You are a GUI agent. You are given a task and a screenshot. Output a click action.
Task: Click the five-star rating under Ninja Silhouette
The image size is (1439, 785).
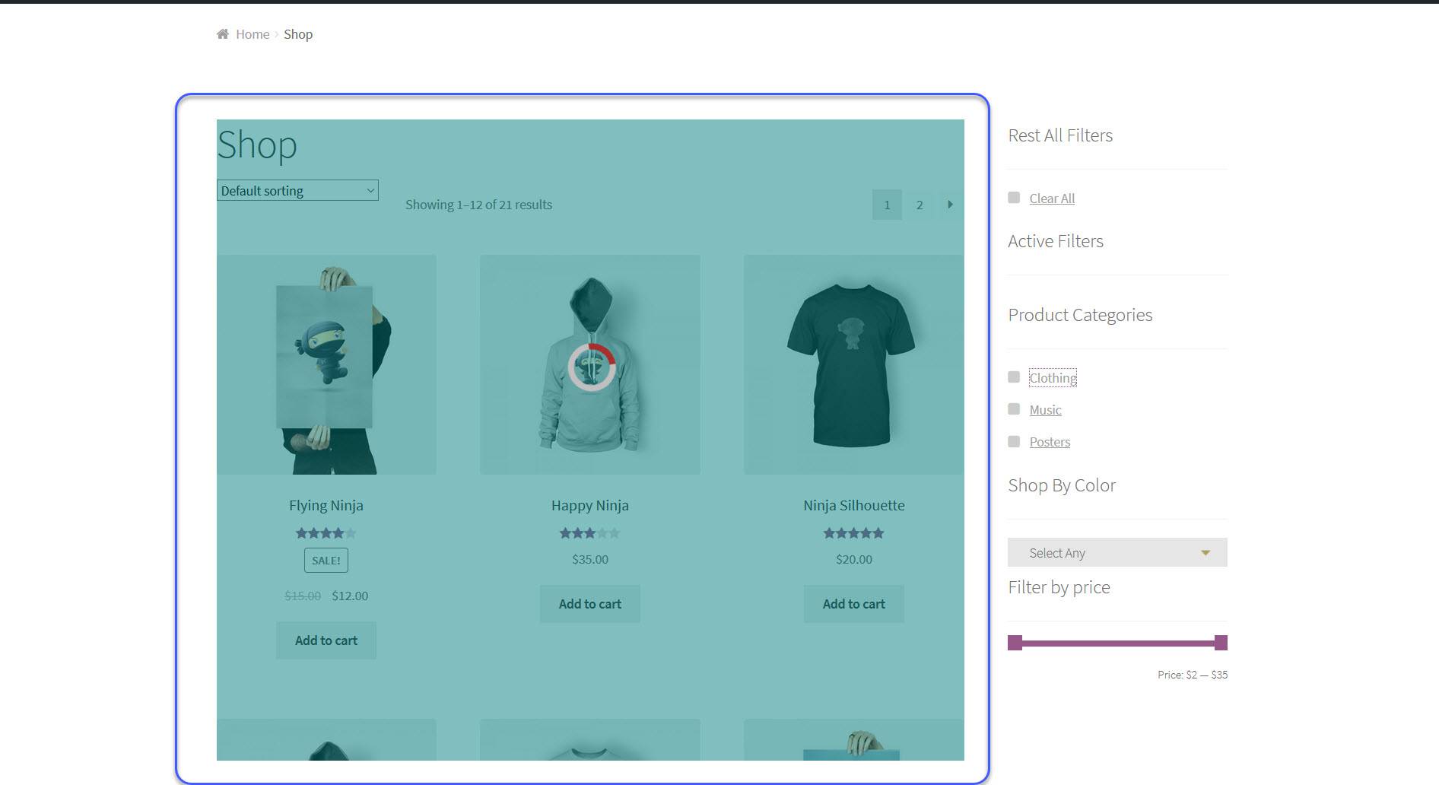click(x=853, y=533)
